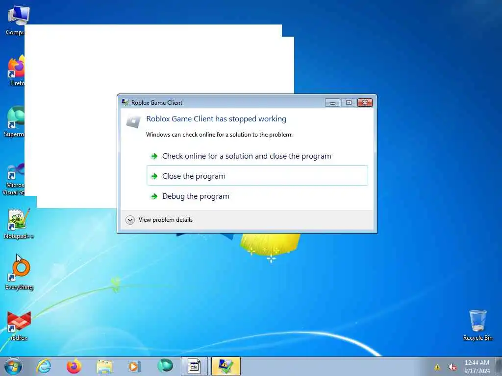The image size is (502, 376).
Task: Open the clock showing 12:44 AM
Action: tap(477, 367)
